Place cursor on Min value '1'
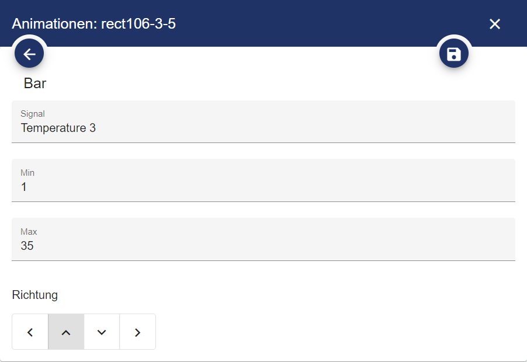This screenshot has width=527, height=362. (24, 187)
